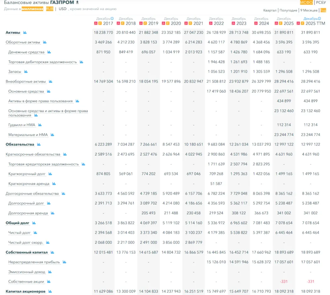330x295 pixels.
Task: Open chart icon for Чистый долг
Action: point(35,232)
